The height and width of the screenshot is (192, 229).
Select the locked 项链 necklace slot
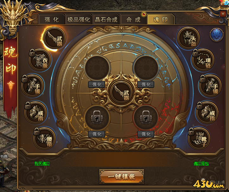click(x=203, y=60)
